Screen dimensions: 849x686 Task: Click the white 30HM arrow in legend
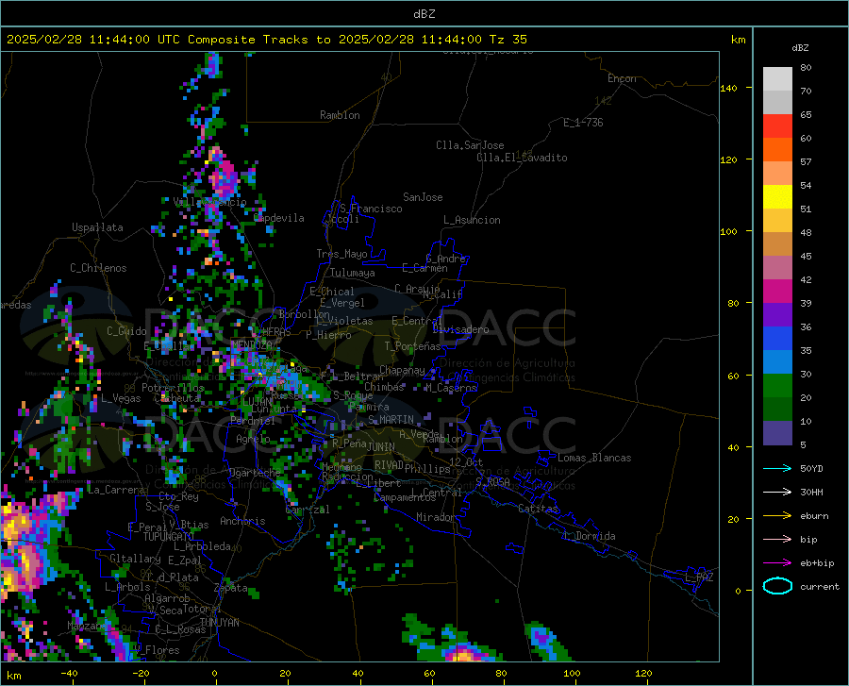777,493
